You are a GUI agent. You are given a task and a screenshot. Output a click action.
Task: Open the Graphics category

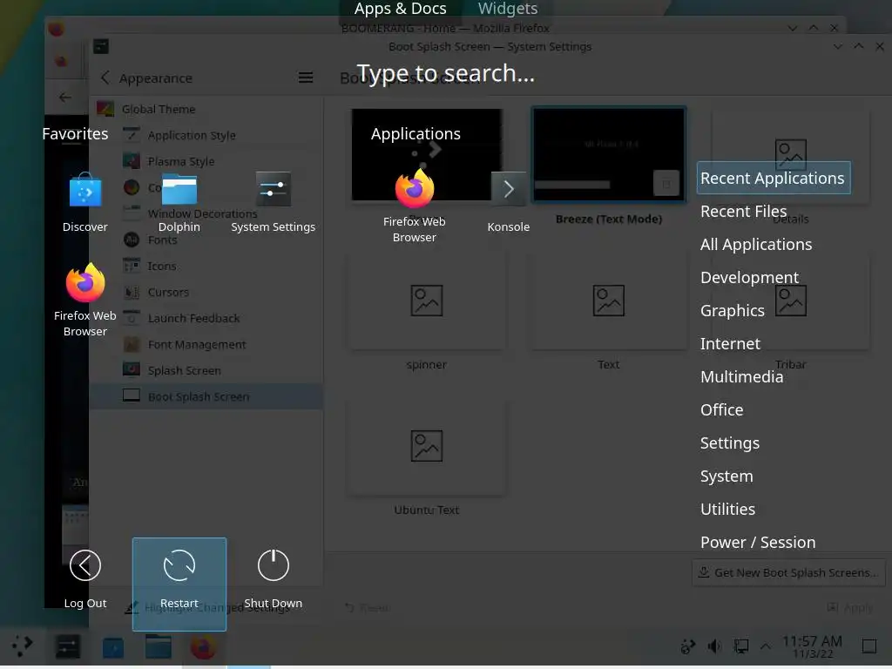(732, 311)
